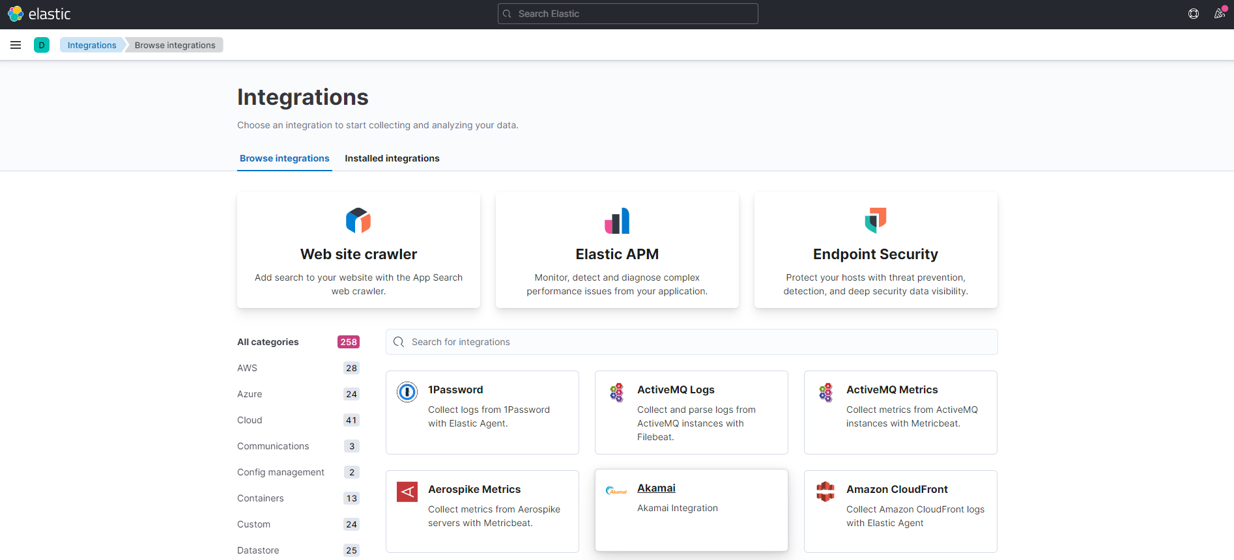Open the help menu icon in header
This screenshot has width=1234, height=560.
coord(1194,14)
